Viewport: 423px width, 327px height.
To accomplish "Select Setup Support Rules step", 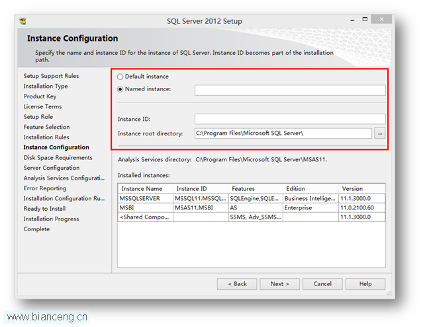I will [51, 76].
